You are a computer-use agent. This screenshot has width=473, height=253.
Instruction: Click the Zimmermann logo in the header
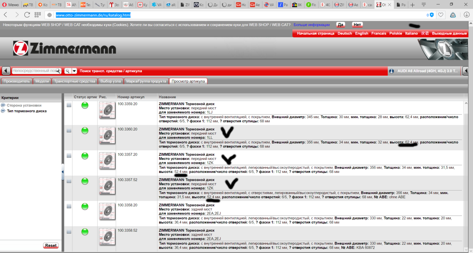coord(65,48)
